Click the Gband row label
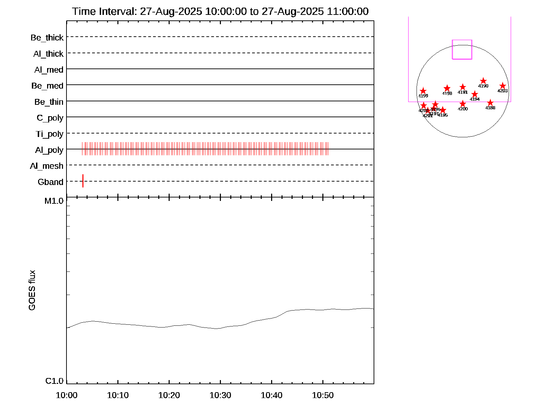 [51, 182]
